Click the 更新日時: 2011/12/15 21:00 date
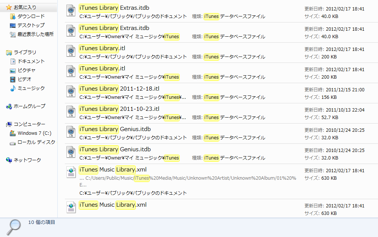Viewport: 378px width, 237px height. click(334, 90)
